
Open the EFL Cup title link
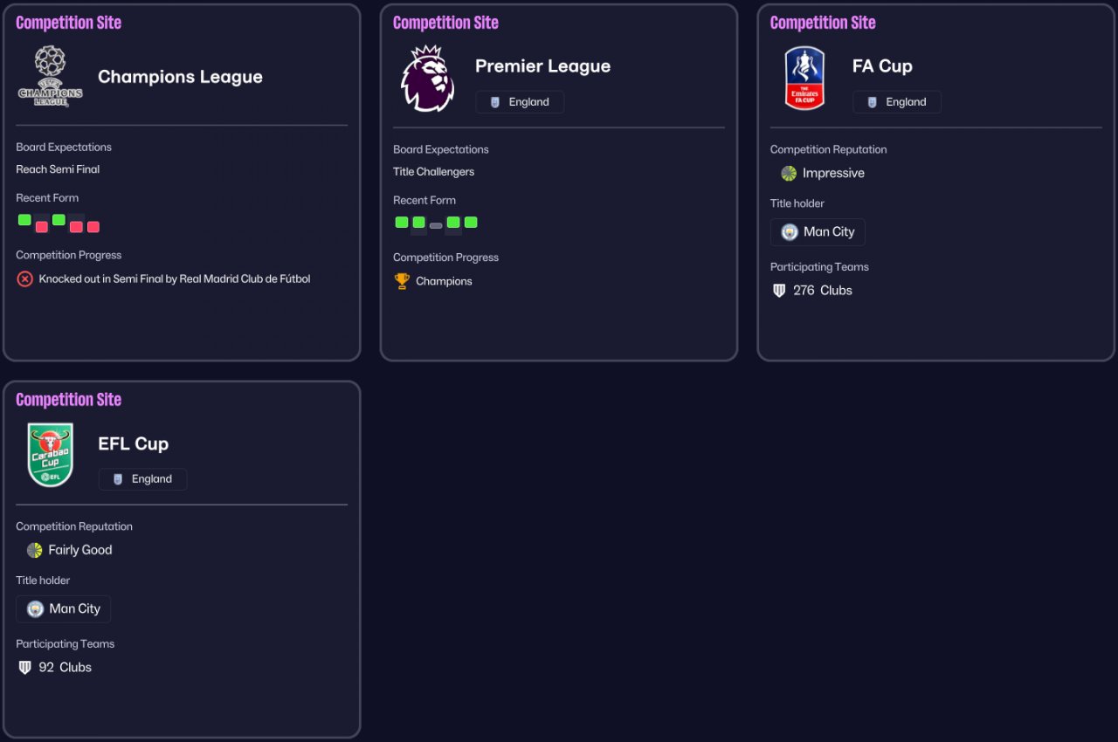[x=133, y=443]
